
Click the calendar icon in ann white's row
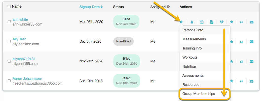202,22
